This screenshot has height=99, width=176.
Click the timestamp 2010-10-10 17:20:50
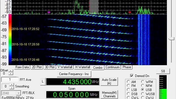click(x=26, y=44)
